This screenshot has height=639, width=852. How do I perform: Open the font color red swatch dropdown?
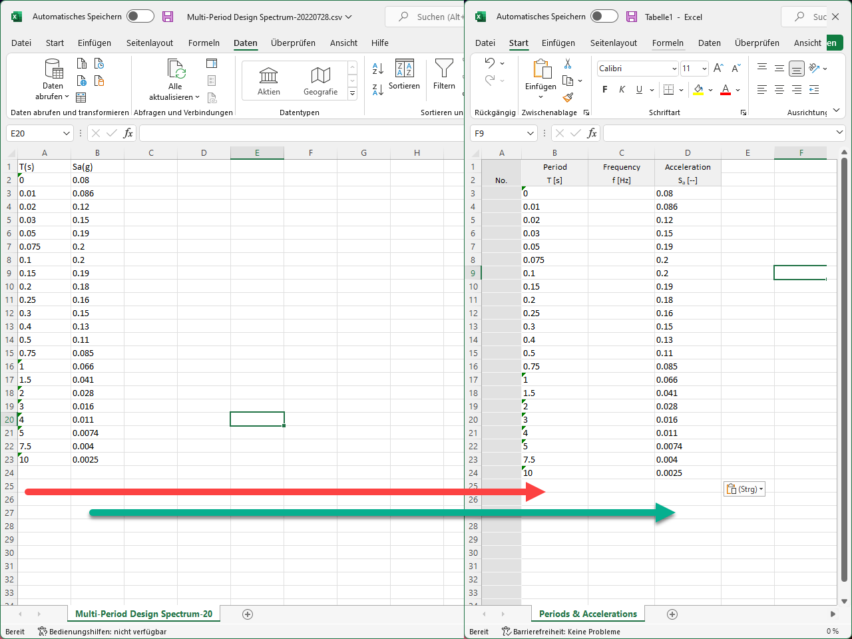tap(736, 89)
